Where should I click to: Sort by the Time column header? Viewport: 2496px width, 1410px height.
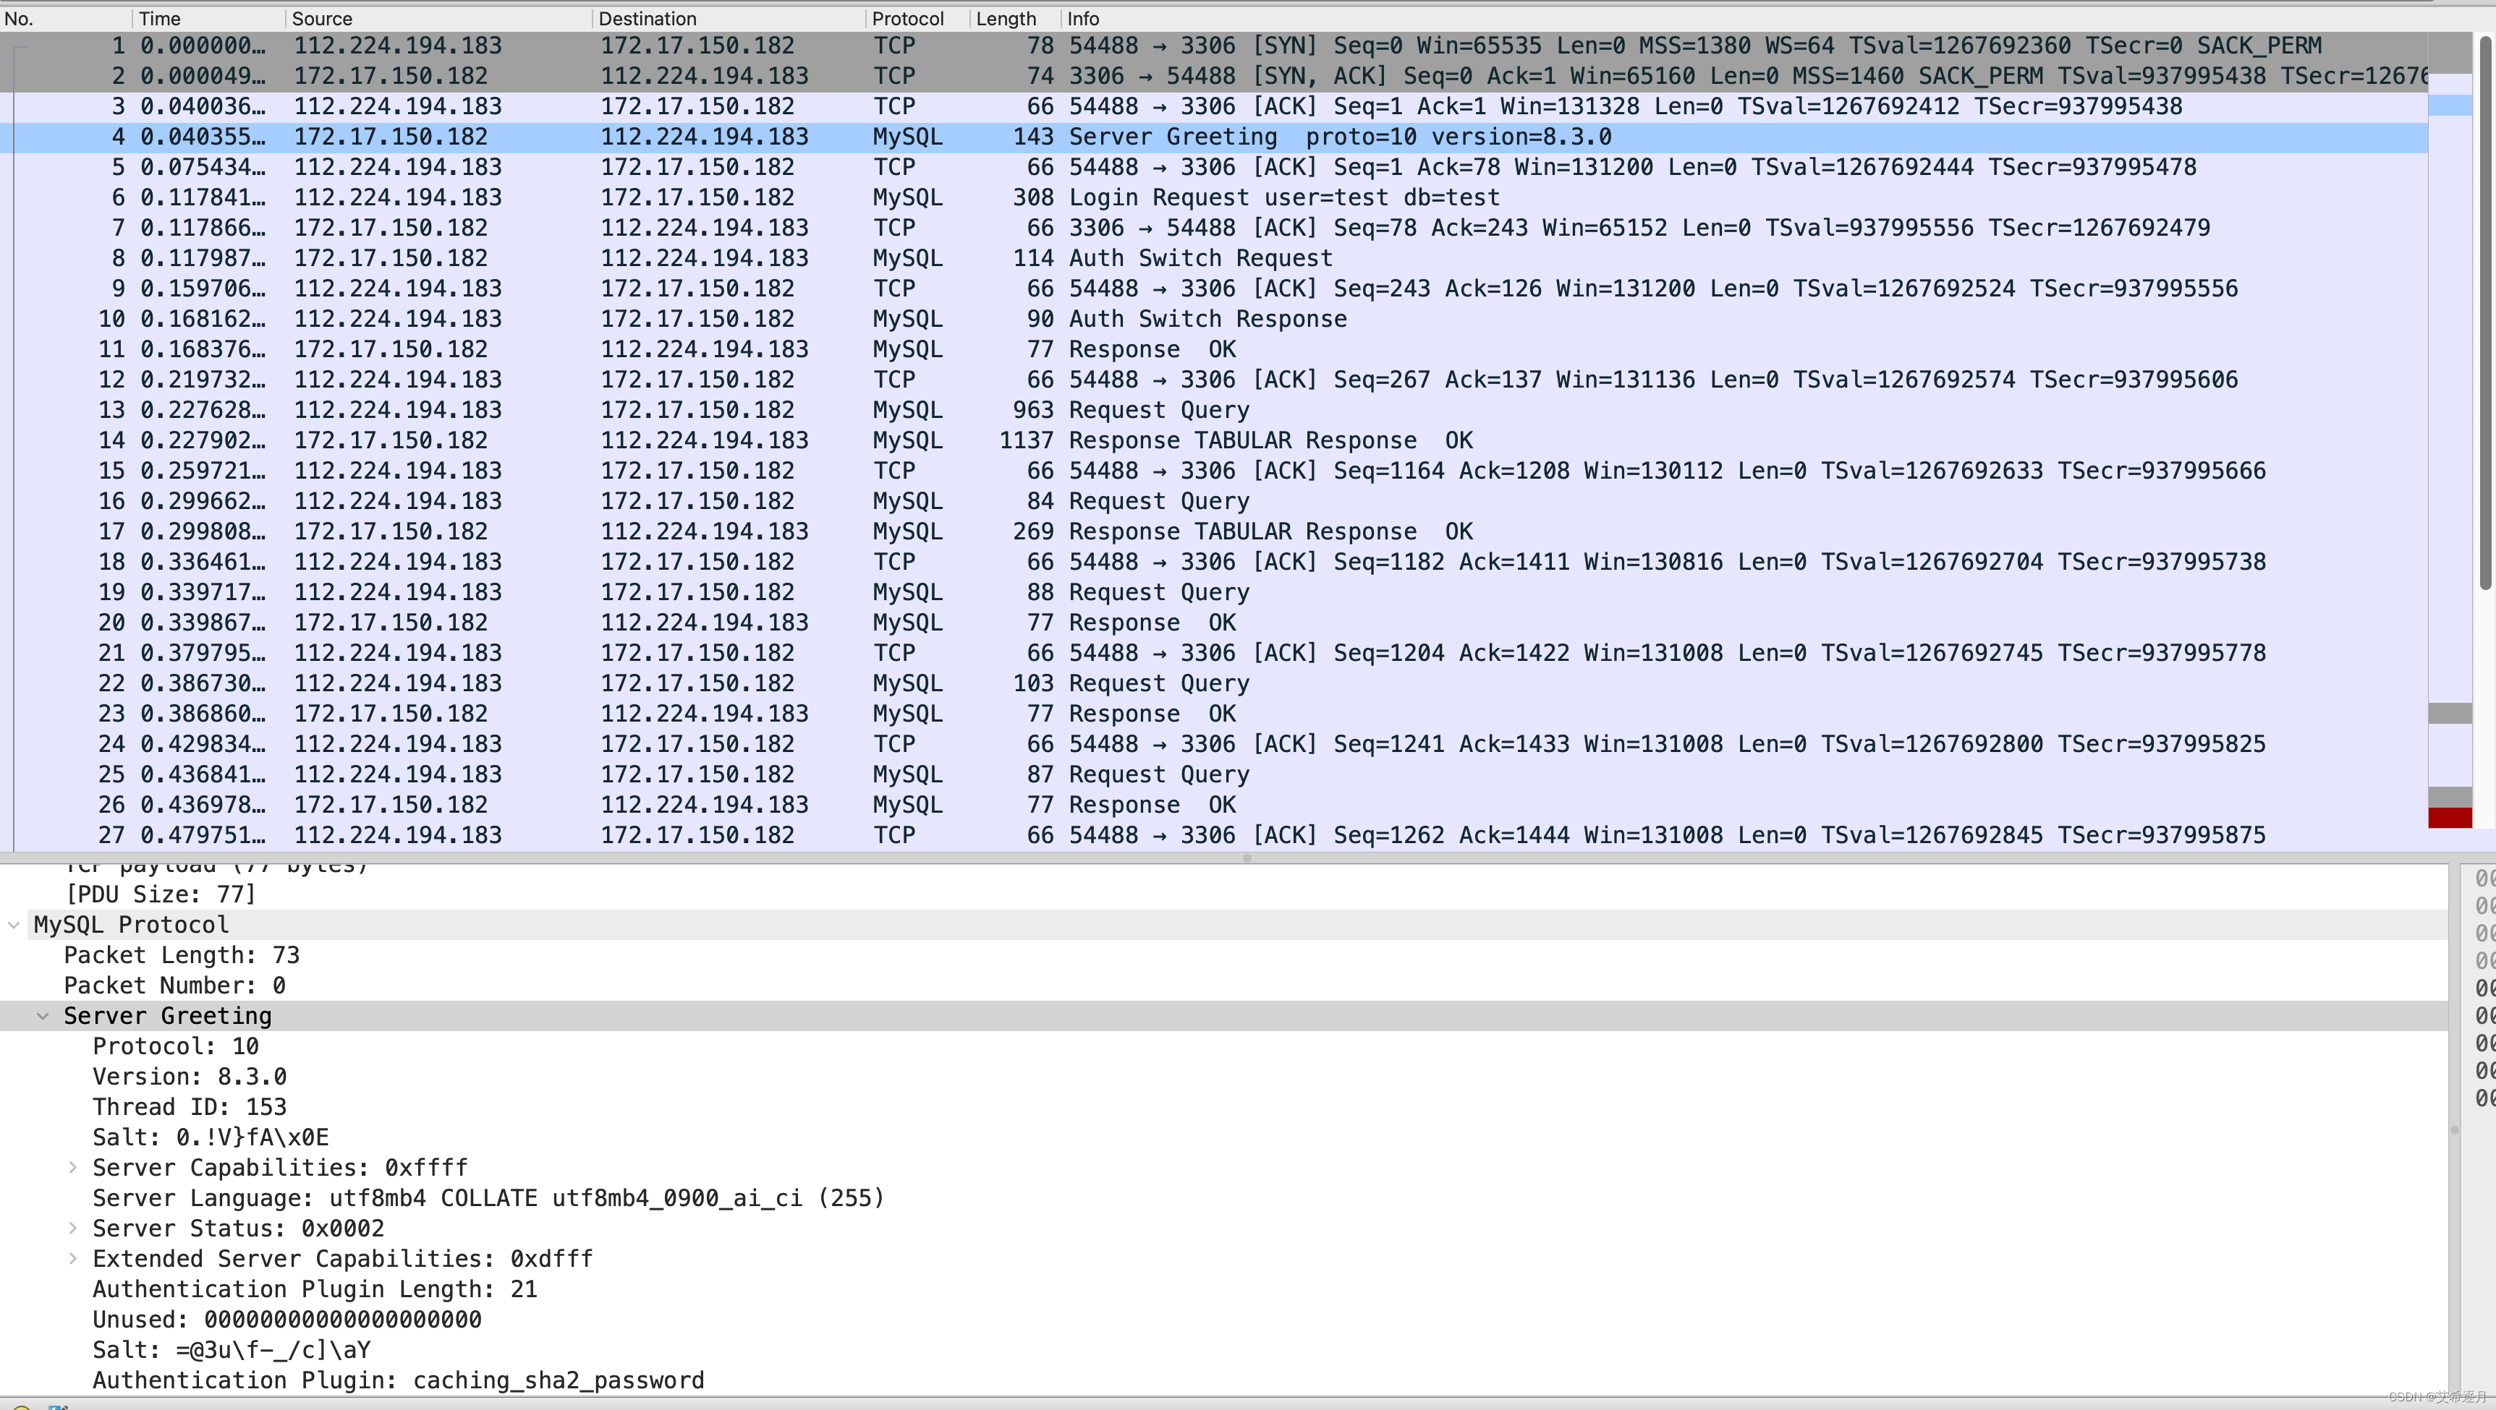208,18
